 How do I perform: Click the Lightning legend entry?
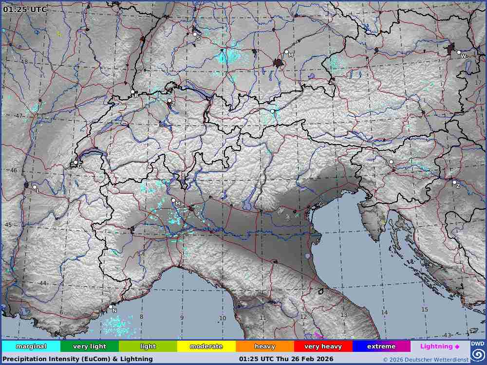click(440, 347)
